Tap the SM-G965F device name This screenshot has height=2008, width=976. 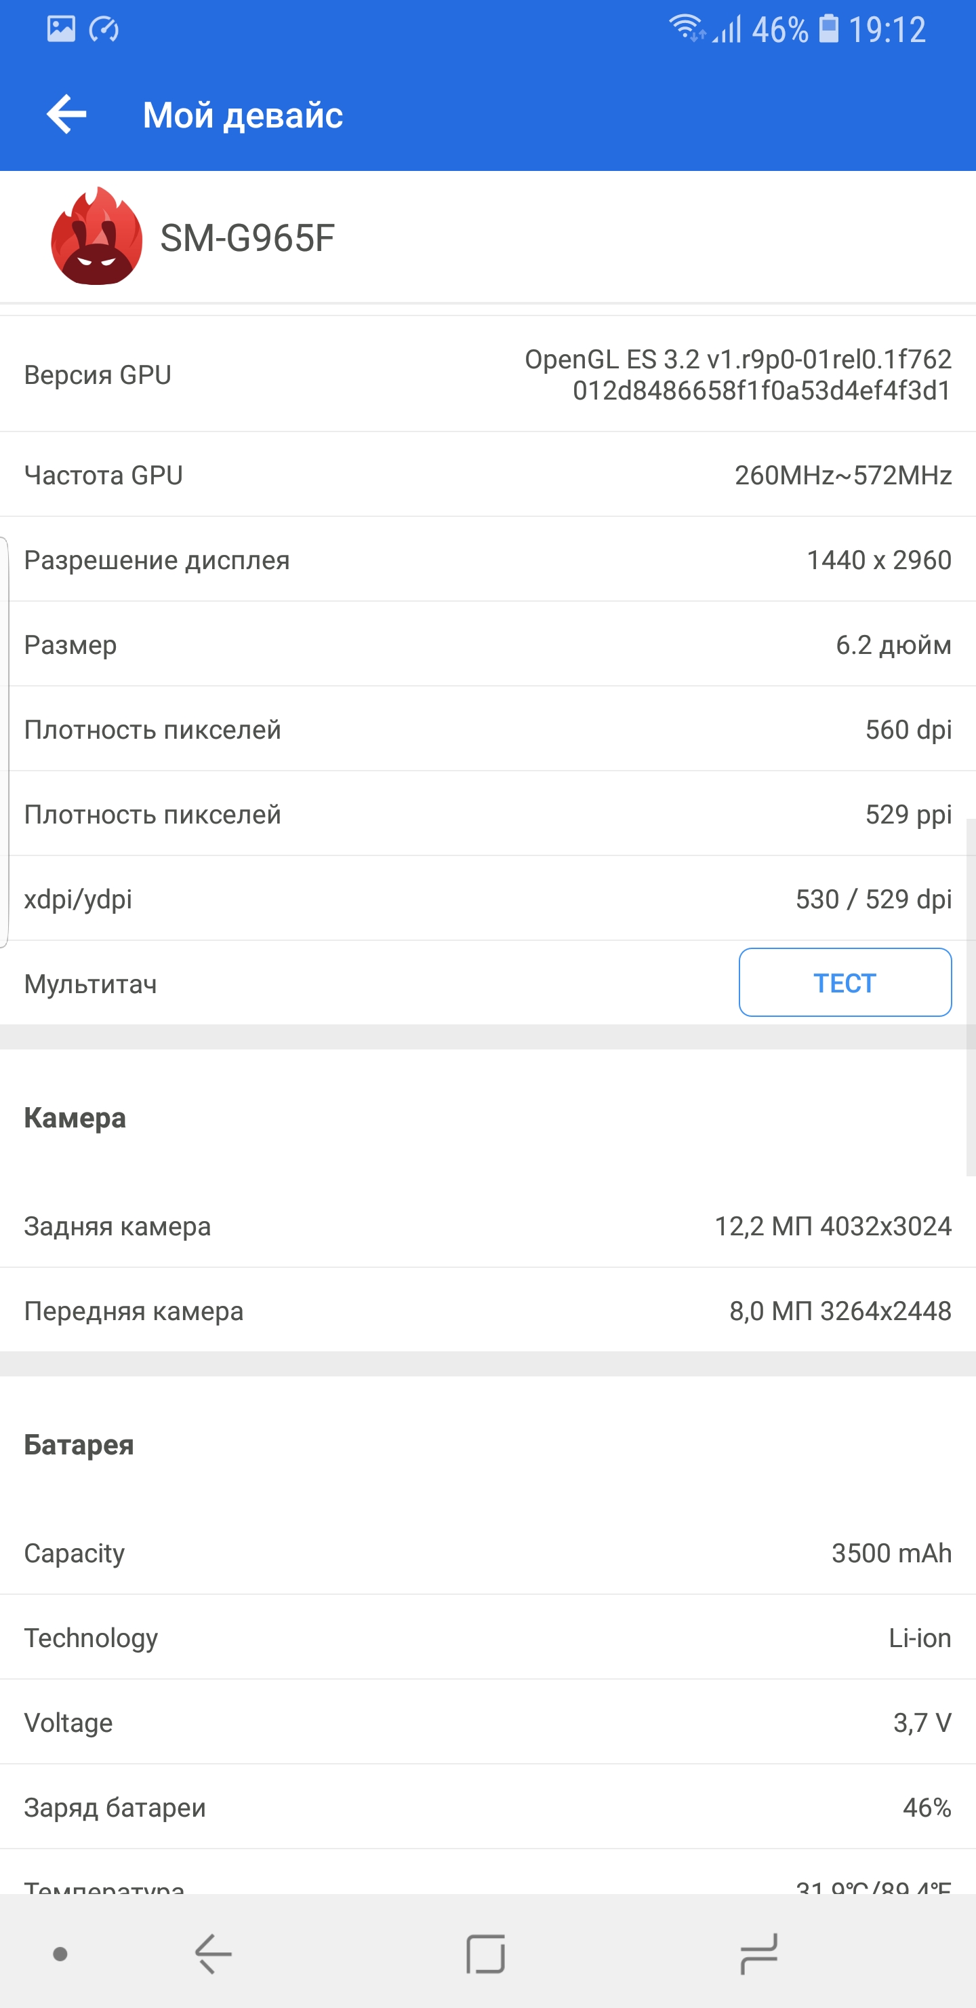point(247,237)
